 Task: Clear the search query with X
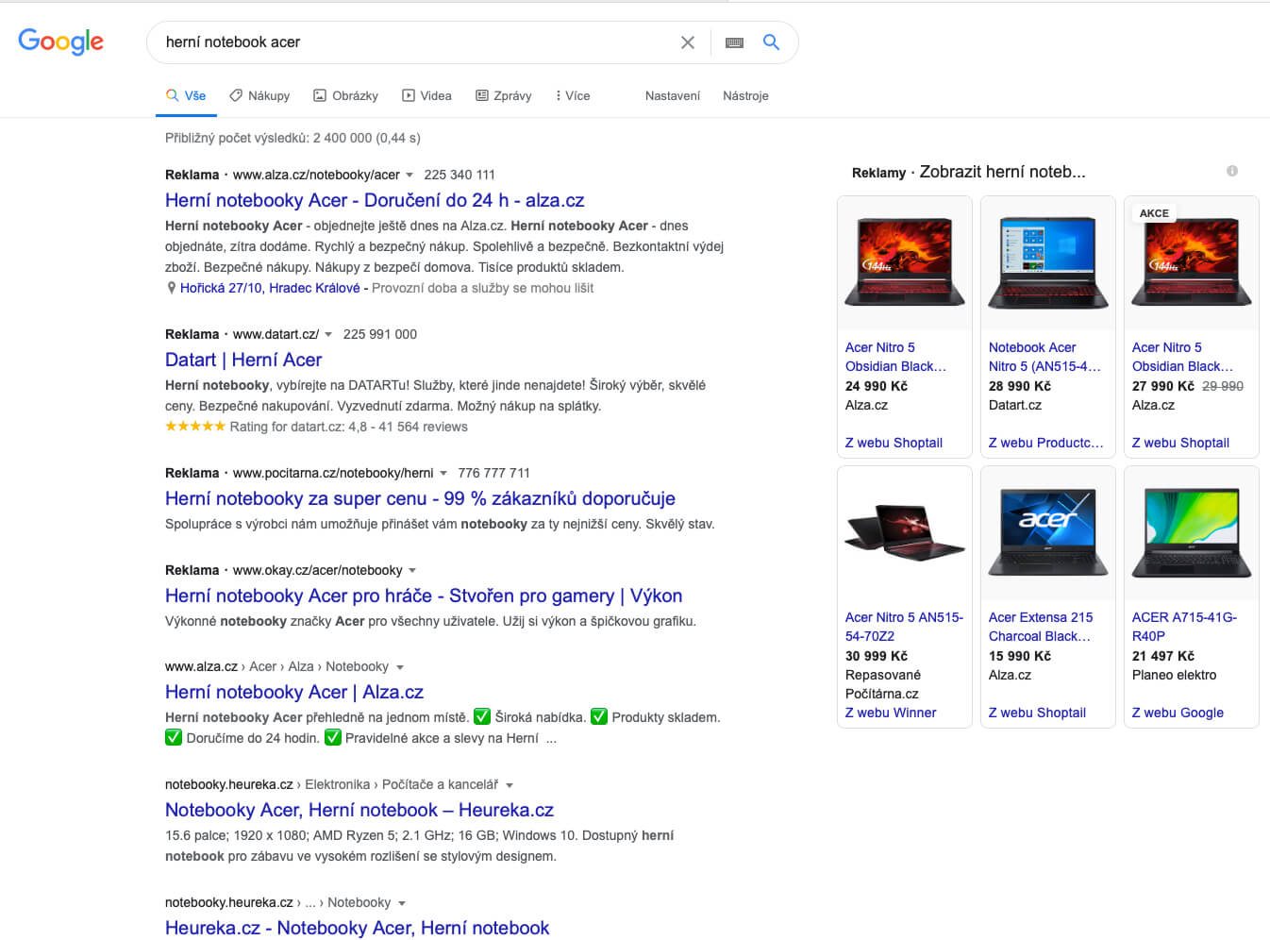pos(688,42)
